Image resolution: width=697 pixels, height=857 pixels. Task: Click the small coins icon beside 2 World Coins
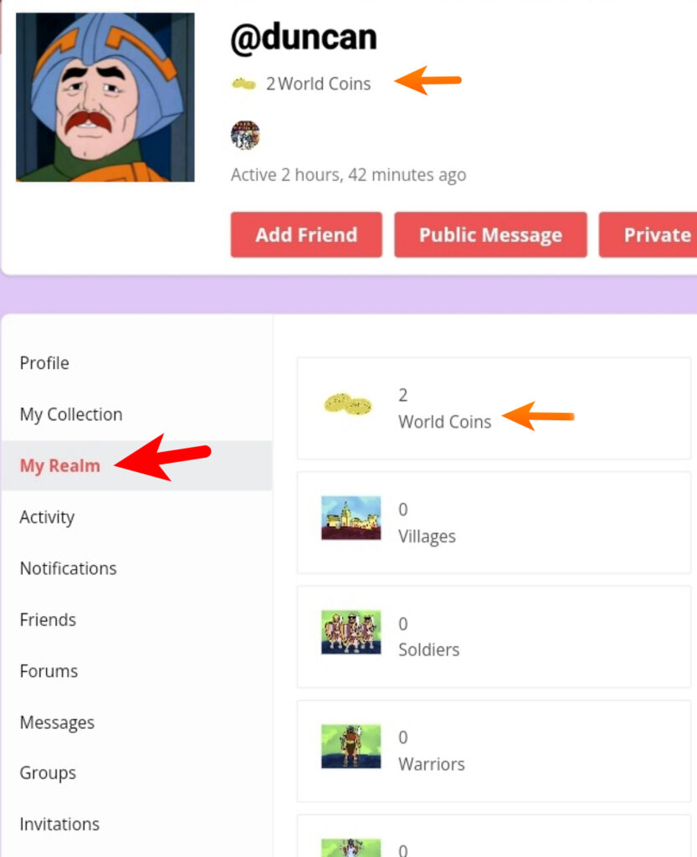pos(243,85)
